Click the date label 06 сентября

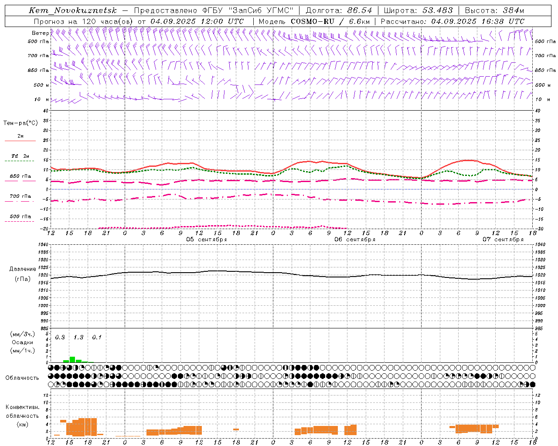point(355,240)
